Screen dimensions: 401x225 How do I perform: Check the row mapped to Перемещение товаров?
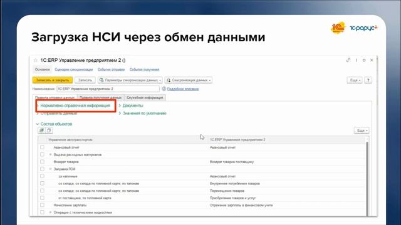tap(42, 191)
